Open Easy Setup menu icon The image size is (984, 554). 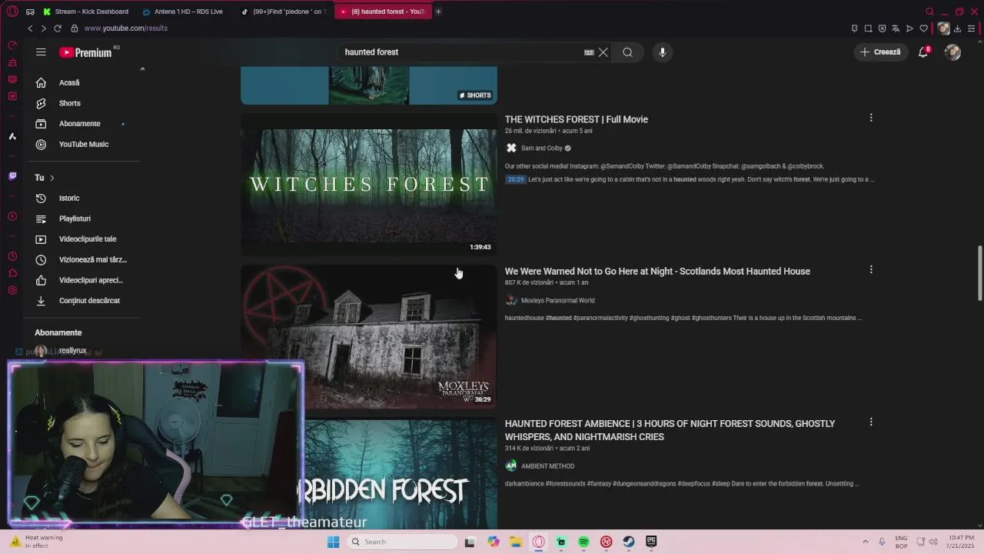tap(971, 28)
